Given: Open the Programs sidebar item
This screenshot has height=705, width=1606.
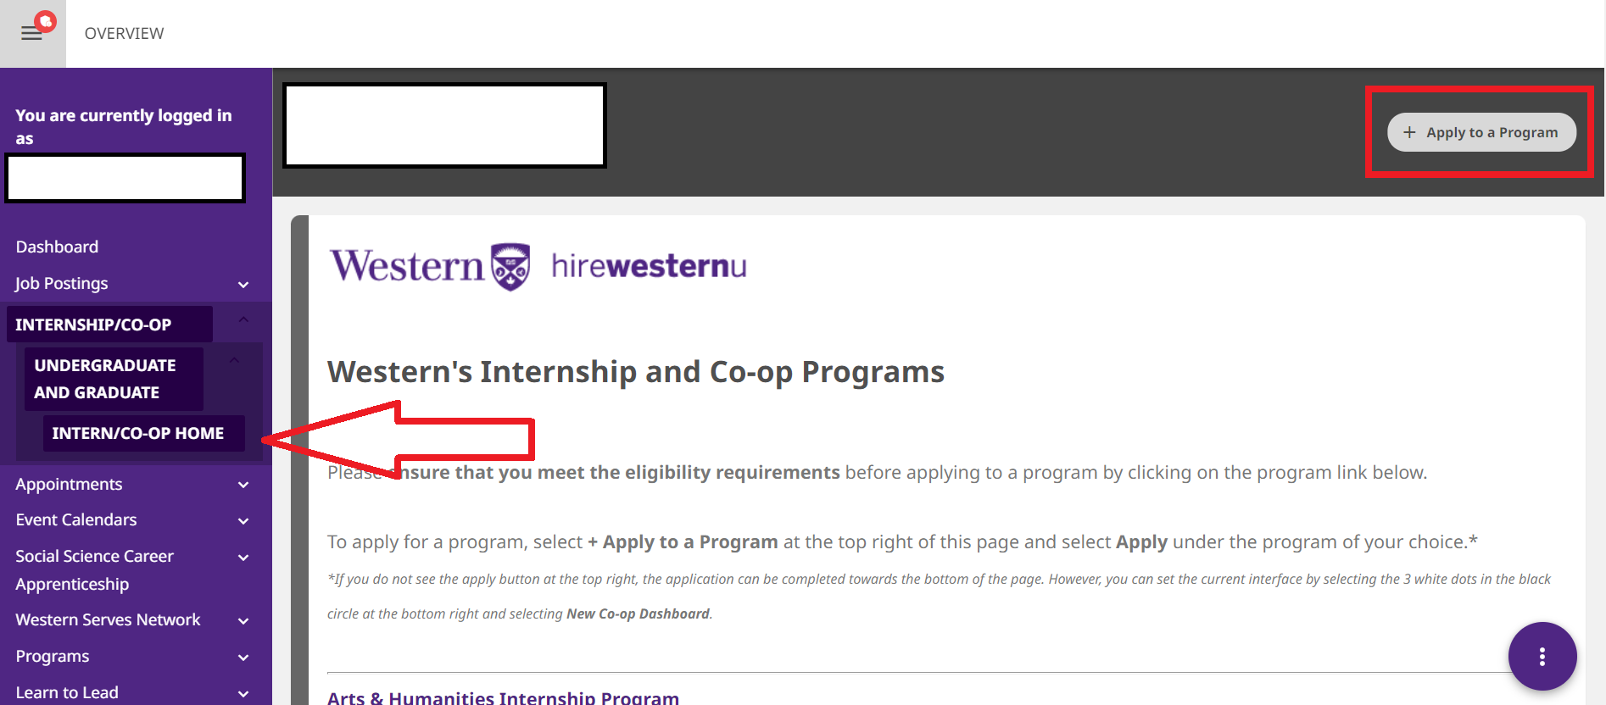Looking at the screenshot, I should [x=53, y=656].
